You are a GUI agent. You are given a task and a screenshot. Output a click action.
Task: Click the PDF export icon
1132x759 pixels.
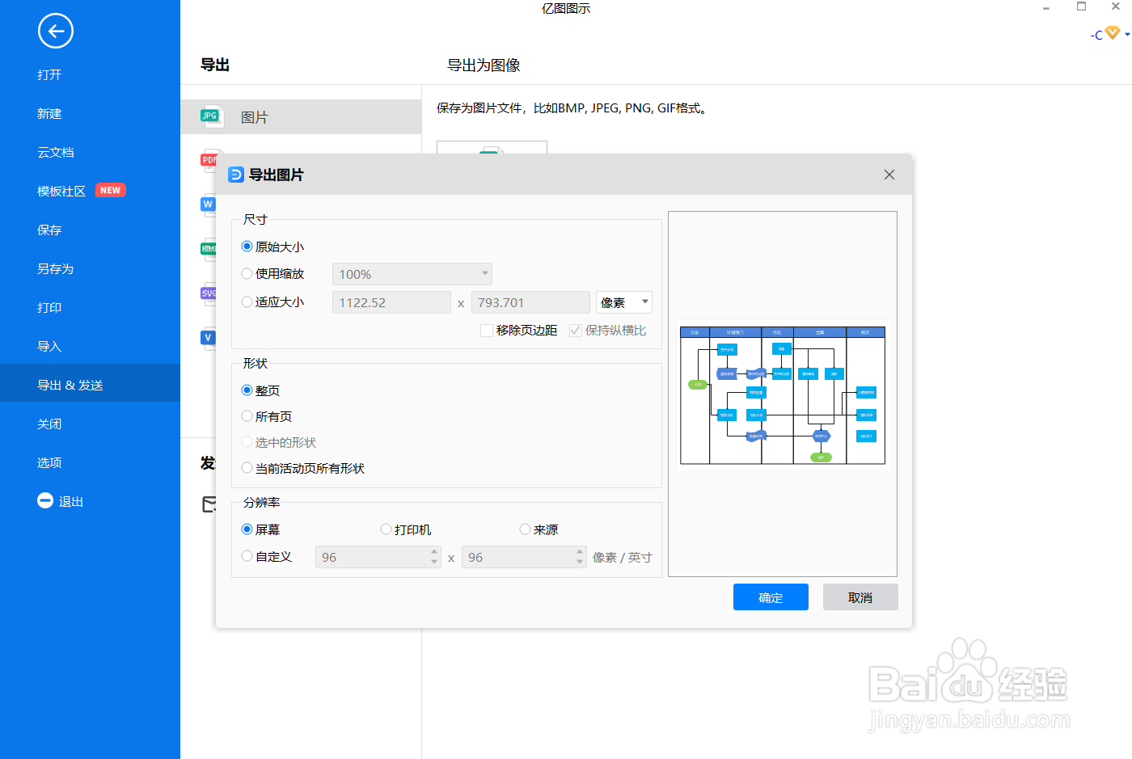pos(209,160)
